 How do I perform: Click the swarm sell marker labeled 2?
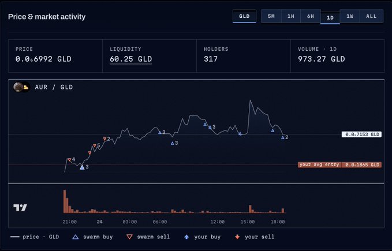click(x=104, y=139)
